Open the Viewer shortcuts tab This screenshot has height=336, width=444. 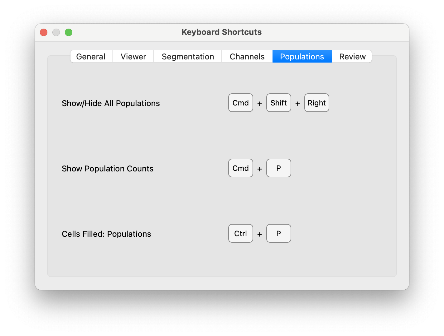[133, 56]
